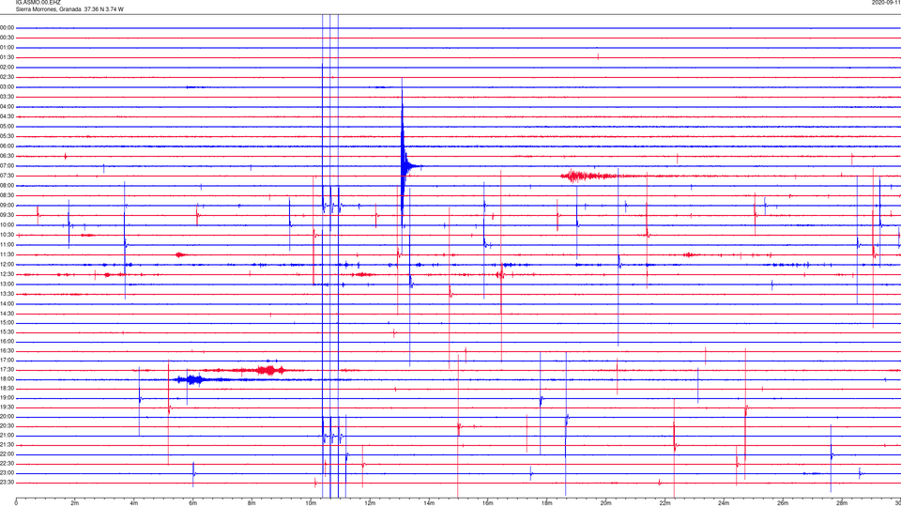Click the 8m minute axis label
The image size is (901, 507).
coord(252,503)
